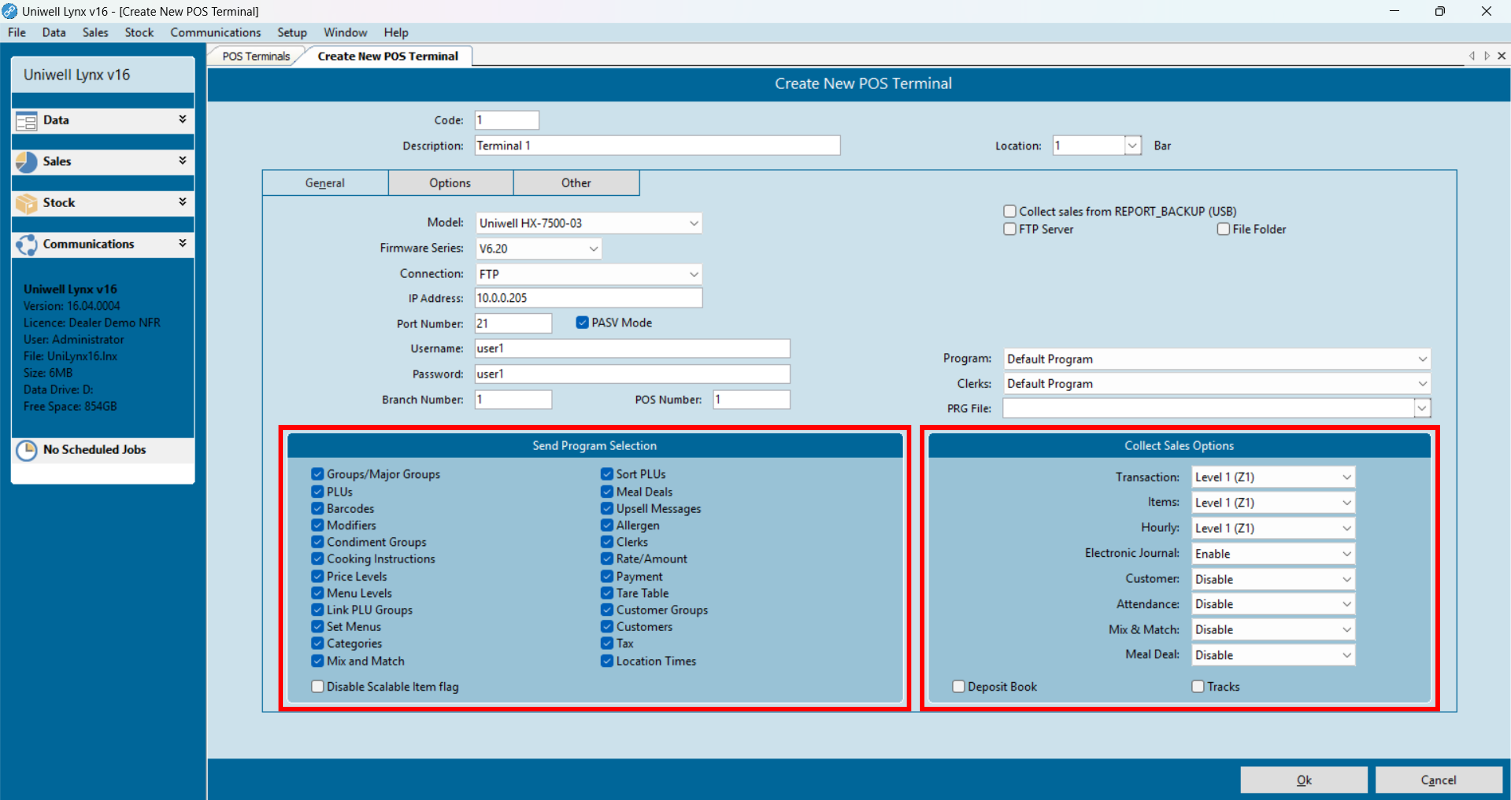Click the Communications network icon
Image resolution: width=1511 pixels, height=800 pixels.
26,244
